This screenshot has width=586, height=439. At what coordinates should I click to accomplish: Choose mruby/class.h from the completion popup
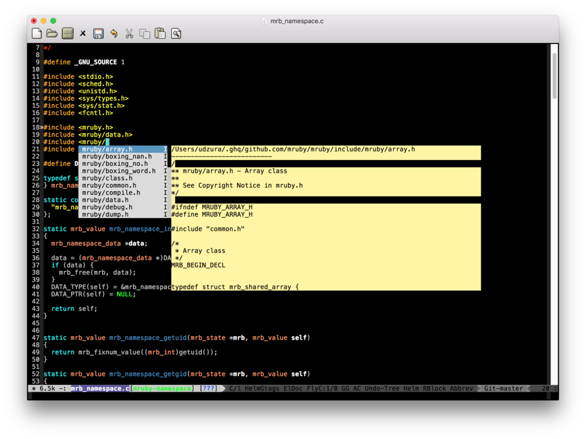(122, 178)
